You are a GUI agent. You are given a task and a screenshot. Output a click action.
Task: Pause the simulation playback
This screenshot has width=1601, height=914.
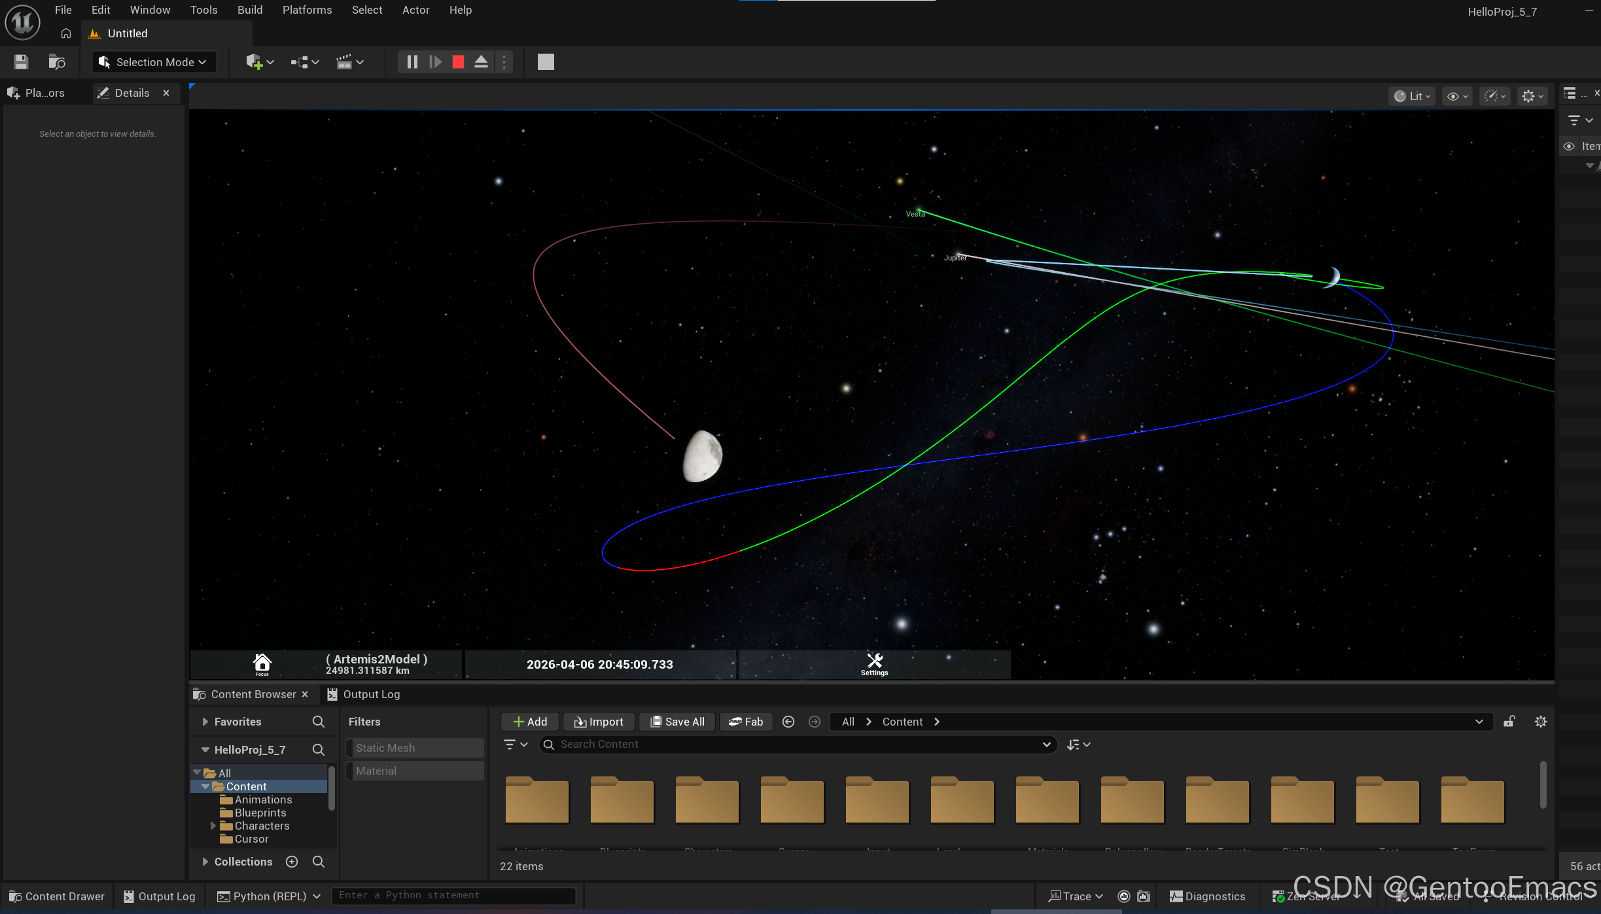(412, 62)
